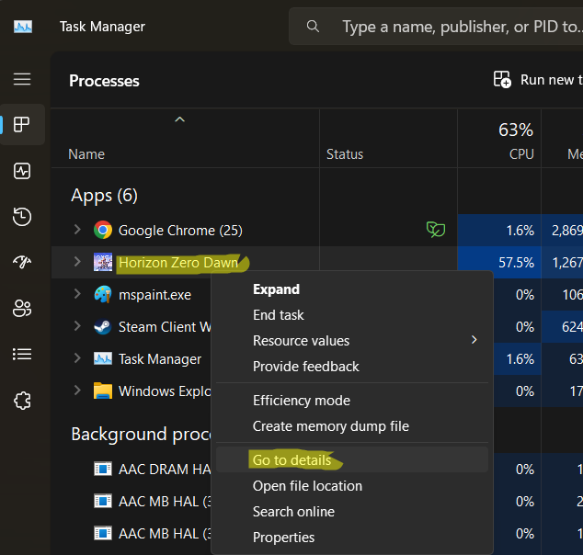
Task: Open the Processes page icon in sidebar
Action: tap(22, 124)
